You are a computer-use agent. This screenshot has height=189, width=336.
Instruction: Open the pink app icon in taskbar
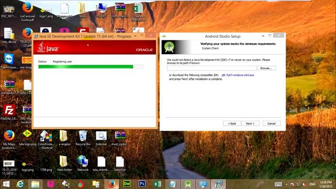(50, 184)
